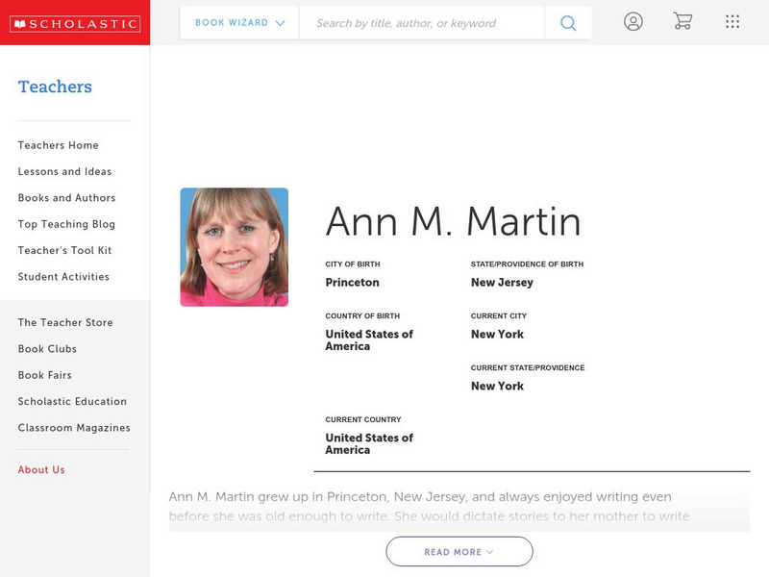Expand the bio with Read More

(459, 552)
